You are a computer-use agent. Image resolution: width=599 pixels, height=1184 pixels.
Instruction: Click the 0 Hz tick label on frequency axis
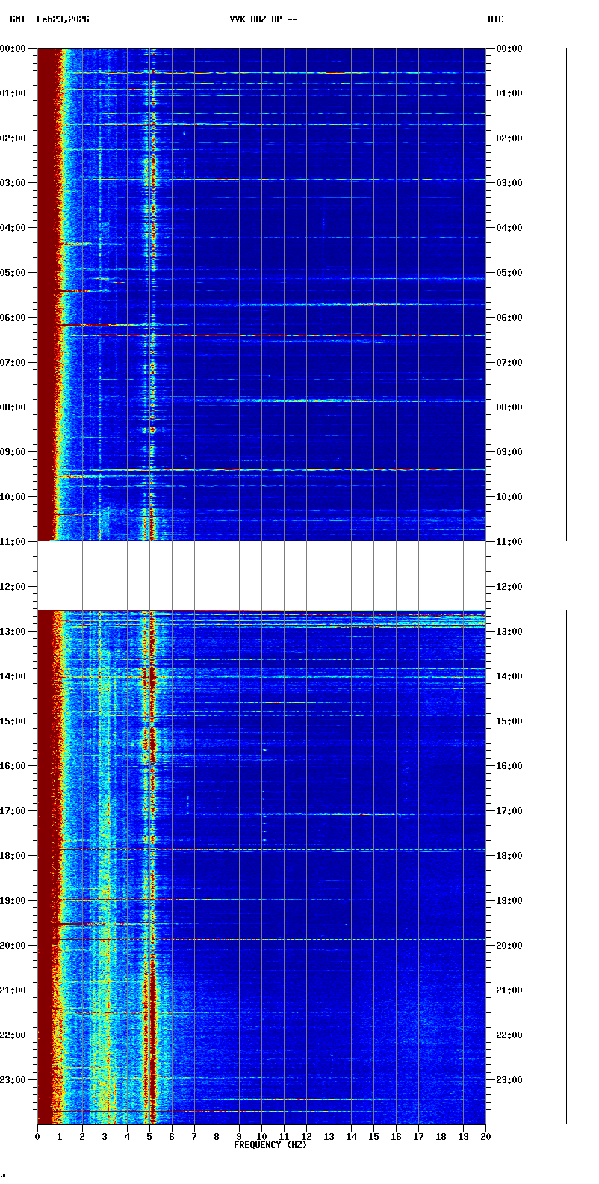click(37, 1137)
